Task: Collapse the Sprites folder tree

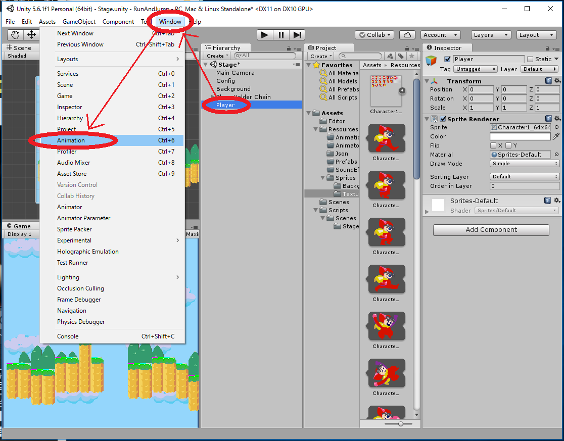Action: point(322,177)
